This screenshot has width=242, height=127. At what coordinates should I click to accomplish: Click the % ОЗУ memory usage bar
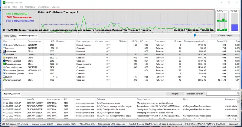[235, 22]
